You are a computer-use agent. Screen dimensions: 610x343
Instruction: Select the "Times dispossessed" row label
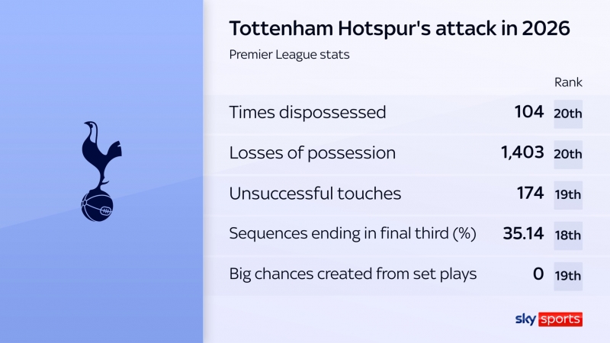pyautogui.click(x=307, y=113)
